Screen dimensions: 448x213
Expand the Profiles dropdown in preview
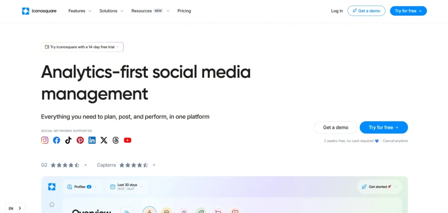(82, 187)
